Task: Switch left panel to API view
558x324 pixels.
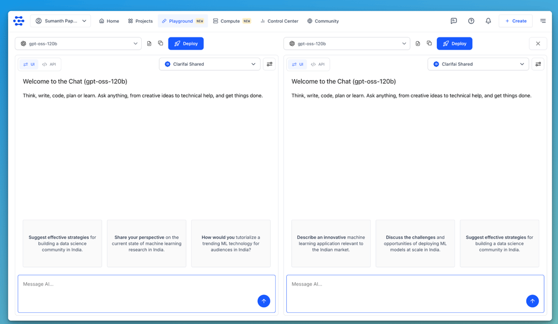Action: coord(49,64)
